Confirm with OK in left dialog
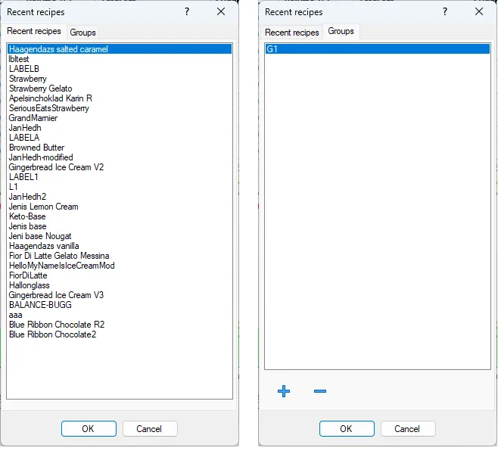This screenshot has height=454, width=498. (89, 428)
